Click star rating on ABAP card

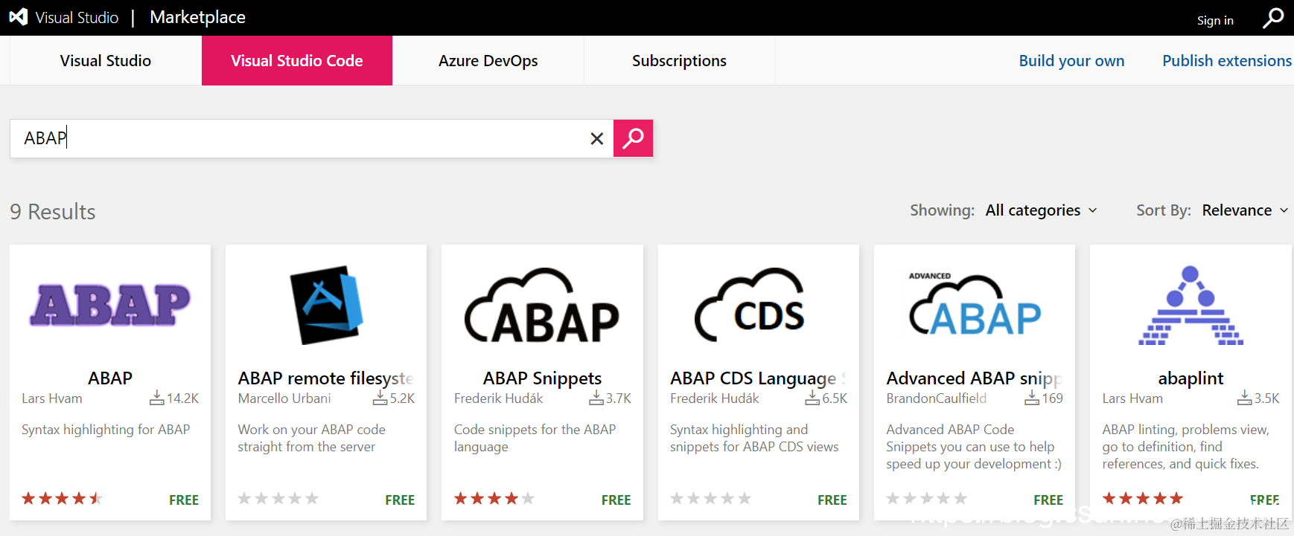(x=62, y=498)
